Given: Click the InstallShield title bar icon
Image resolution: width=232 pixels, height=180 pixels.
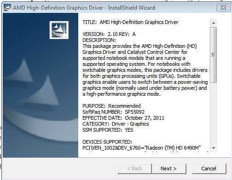Looking at the screenshot, I should point(7,7).
